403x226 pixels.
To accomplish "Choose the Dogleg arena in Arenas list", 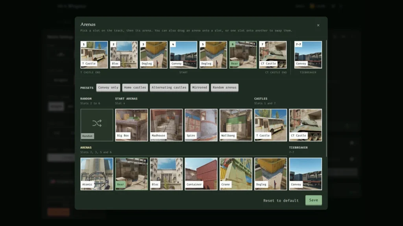I will coord(271,174).
